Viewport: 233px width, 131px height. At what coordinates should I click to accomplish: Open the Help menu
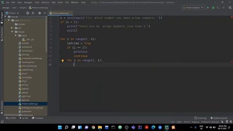click(83, 3)
